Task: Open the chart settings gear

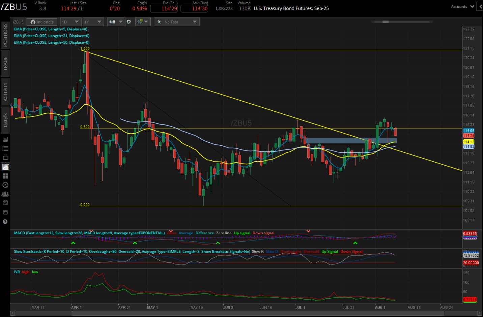Action: (129, 22)
